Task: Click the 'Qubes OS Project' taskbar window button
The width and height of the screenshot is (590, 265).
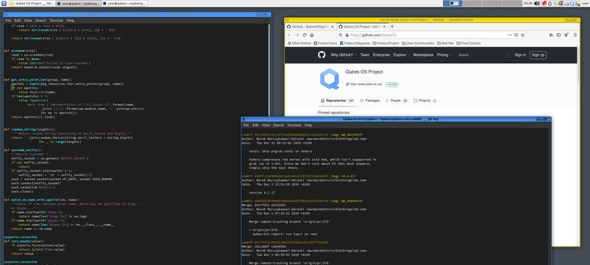Action: coord(31,3)
